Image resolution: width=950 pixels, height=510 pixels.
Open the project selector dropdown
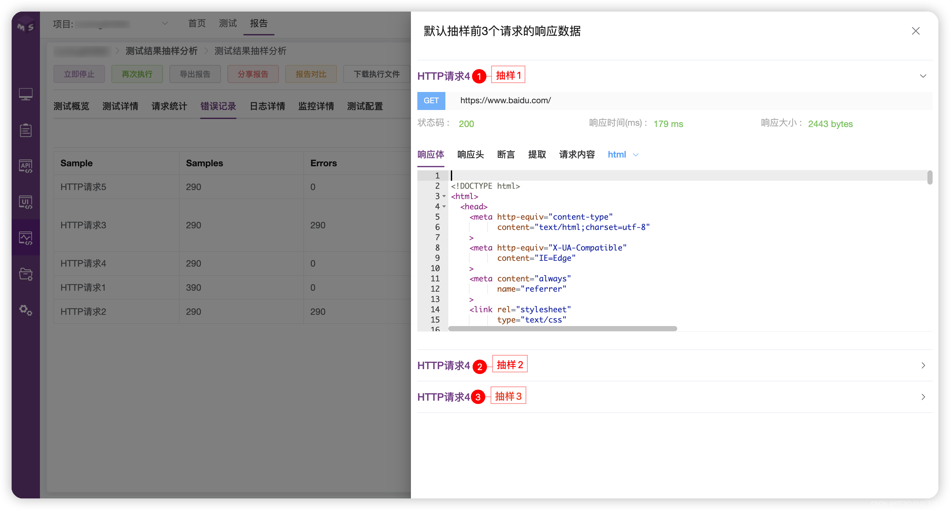[x=165, y=23]
